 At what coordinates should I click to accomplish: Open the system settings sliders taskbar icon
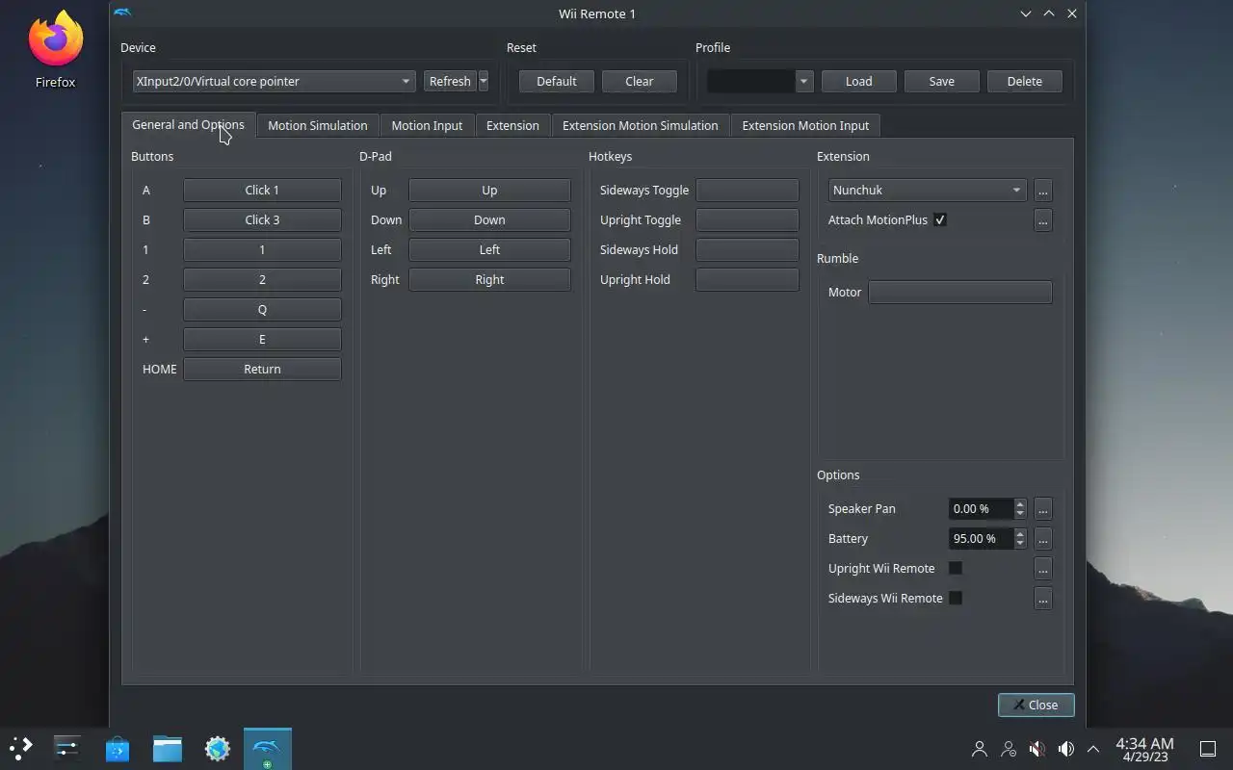(x=66, y=748)
